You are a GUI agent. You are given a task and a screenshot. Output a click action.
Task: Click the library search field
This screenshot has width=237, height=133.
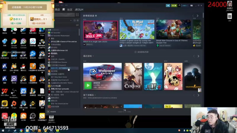(65, 15)
